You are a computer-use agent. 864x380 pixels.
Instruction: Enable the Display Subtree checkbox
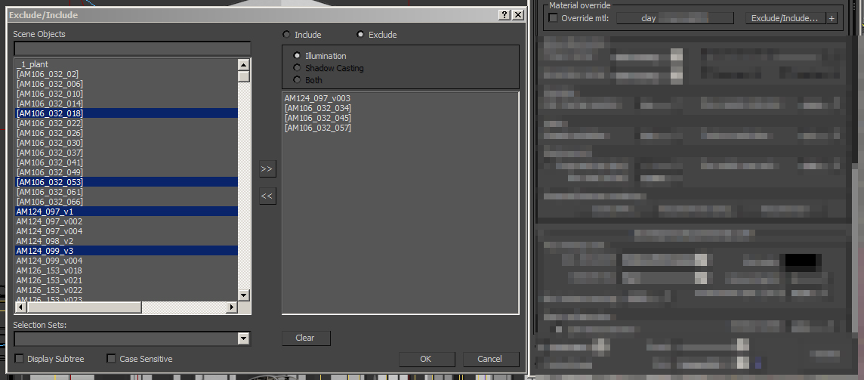20,359
